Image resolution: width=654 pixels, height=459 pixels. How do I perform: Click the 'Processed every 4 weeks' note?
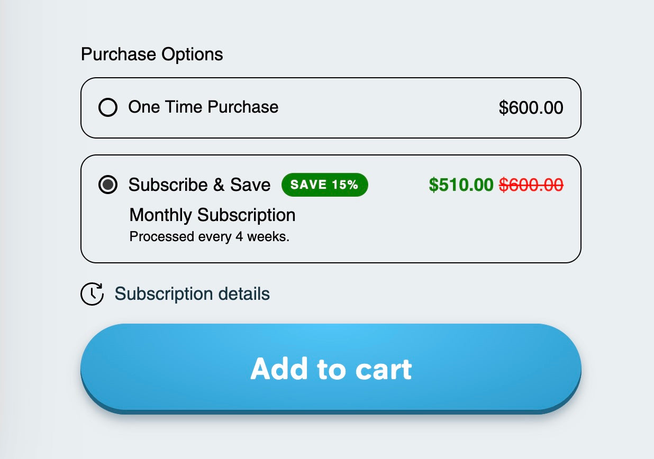pos(209,236)
